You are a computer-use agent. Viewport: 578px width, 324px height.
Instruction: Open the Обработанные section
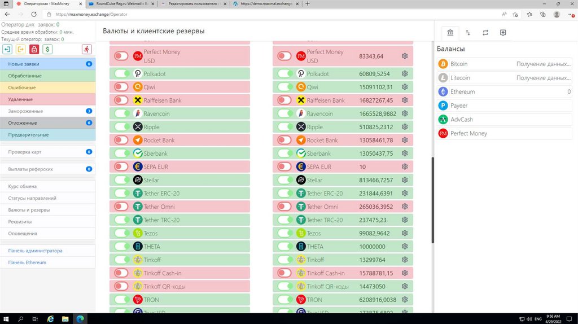[x=47, y=76]
